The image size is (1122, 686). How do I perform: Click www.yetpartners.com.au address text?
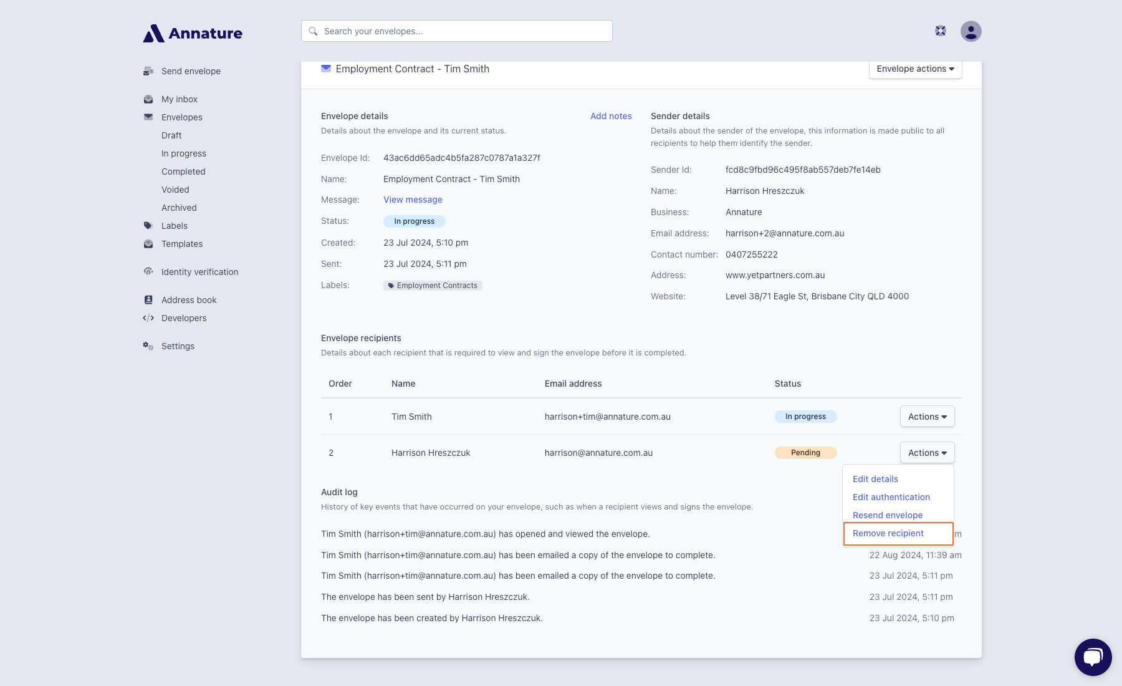coord(775,275)
